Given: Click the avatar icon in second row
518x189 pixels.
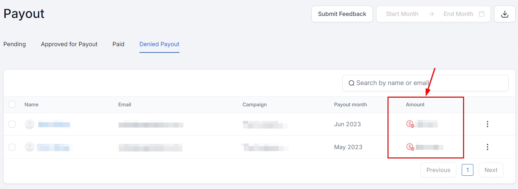Looking at the screenshot, I should click(30, 147).
